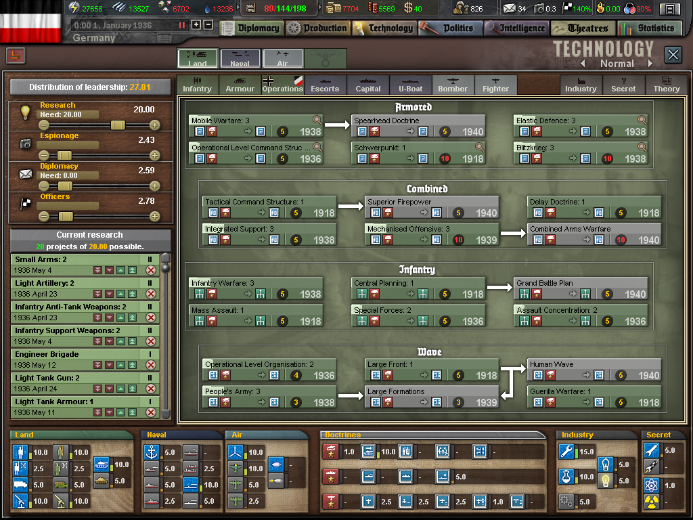Click the gears icon in Industry panel
The width and height of the screenshot is (693, 520).
566,502
